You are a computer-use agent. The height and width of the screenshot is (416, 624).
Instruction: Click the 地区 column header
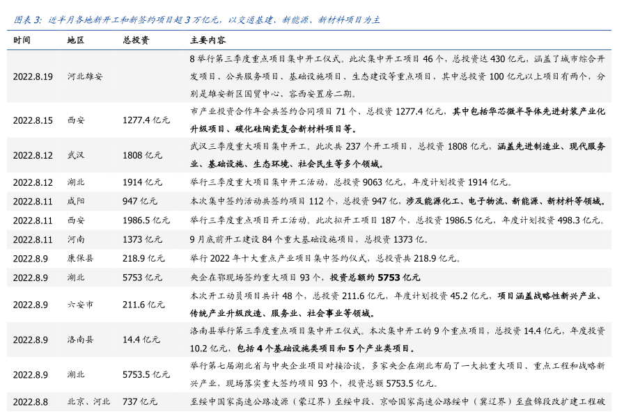[x=75, y=40]
